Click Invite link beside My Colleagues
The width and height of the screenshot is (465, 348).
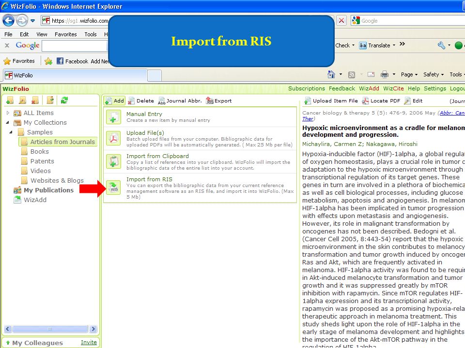[89, 342]
